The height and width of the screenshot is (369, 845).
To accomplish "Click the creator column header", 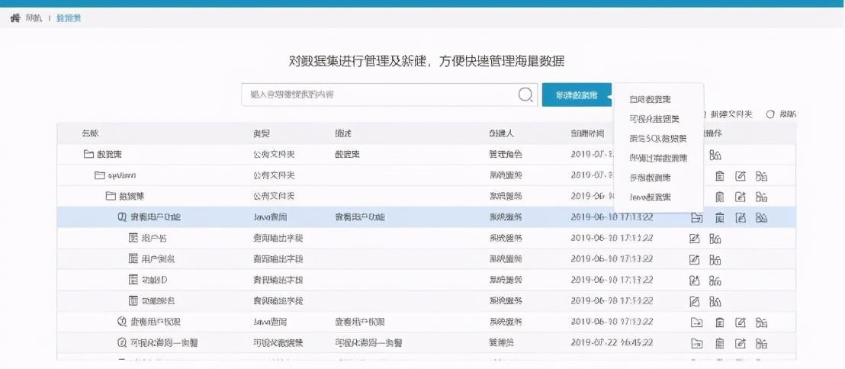I will pos(501,133).
